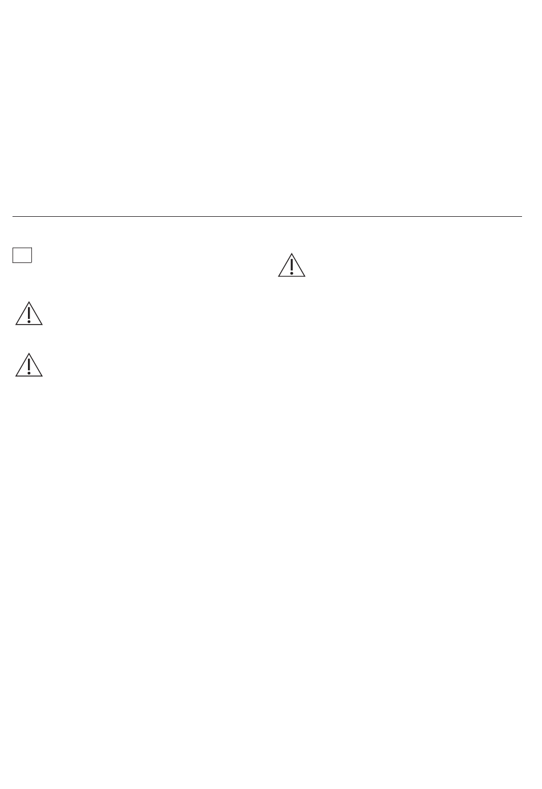Viewport: 542px width, 789px height.
Task: Click the empty square box
Action: [22, 255]
